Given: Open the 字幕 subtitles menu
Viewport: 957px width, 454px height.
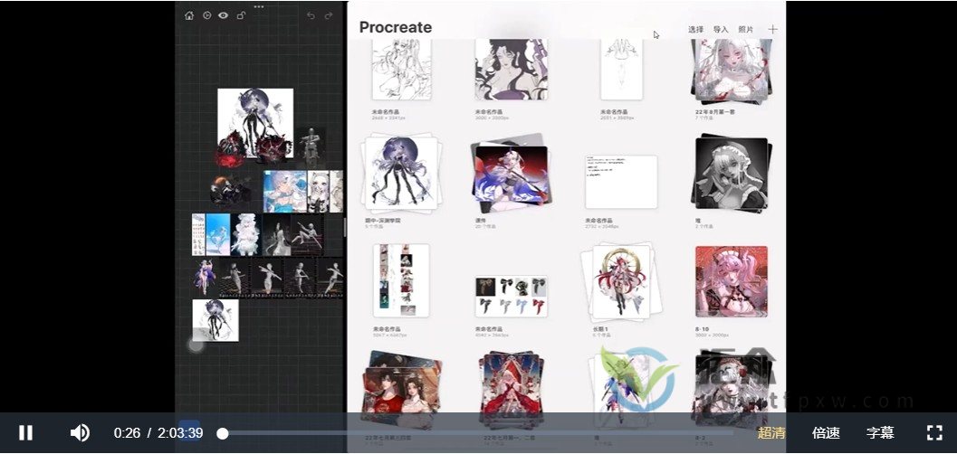Looking at the screenshot, I should pyautogui.click(x=880, y=432).
